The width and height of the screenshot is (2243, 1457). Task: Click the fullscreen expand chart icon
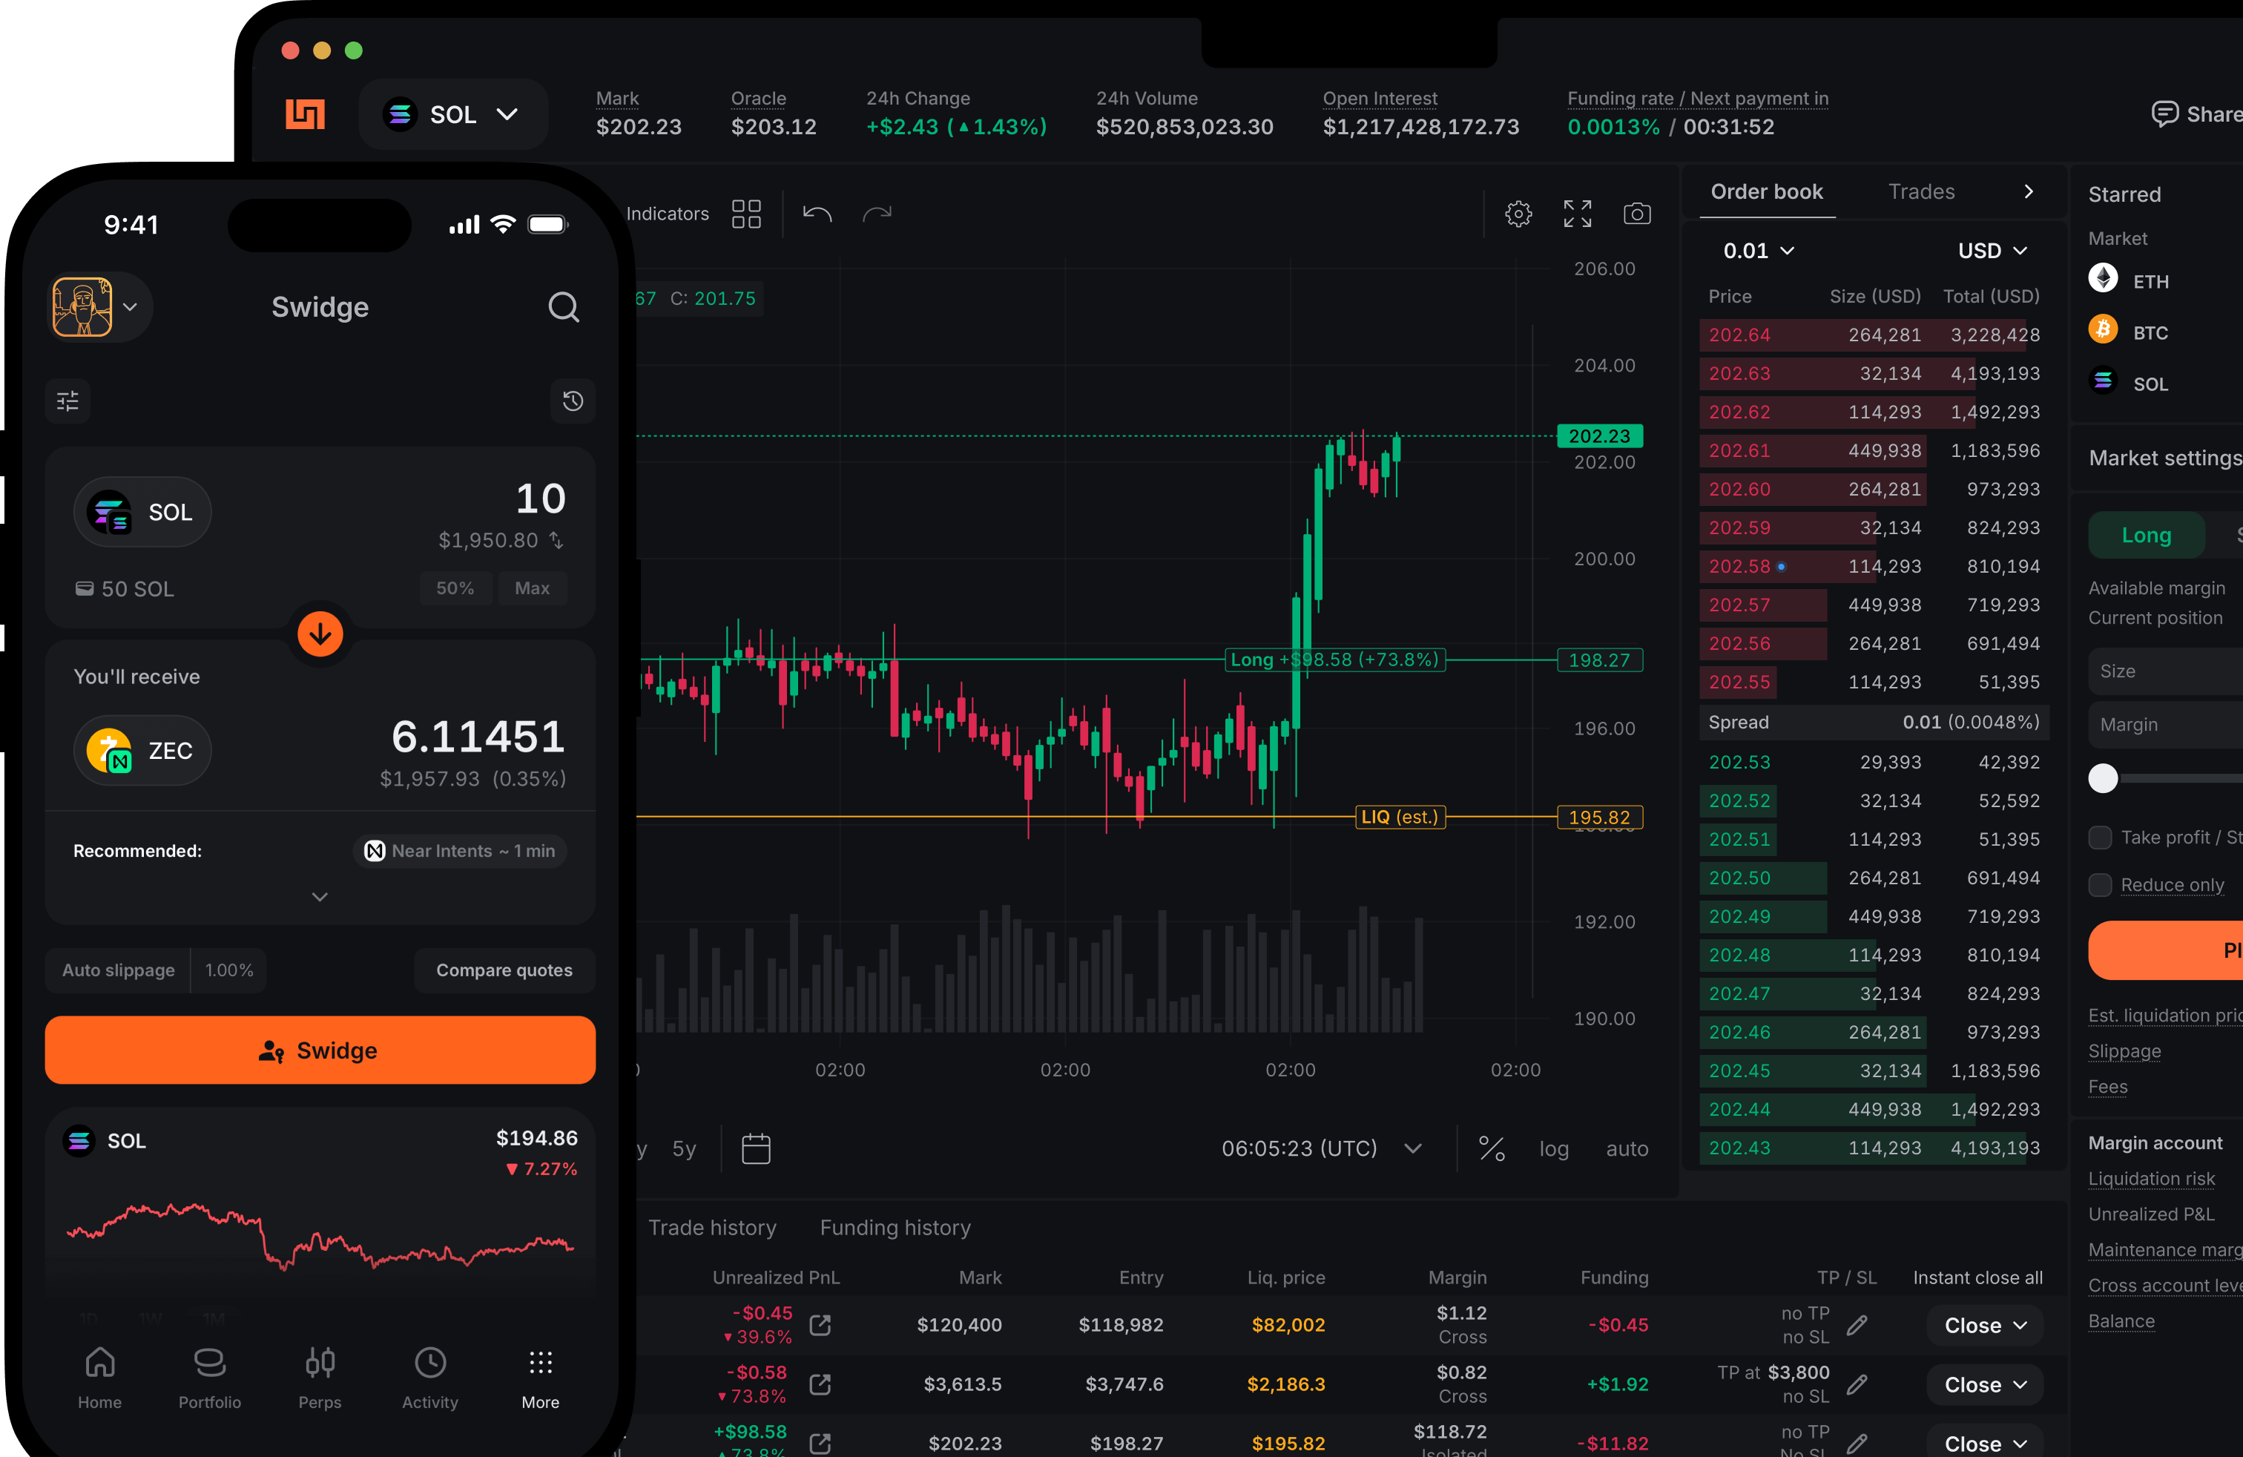click(1577, 214)
